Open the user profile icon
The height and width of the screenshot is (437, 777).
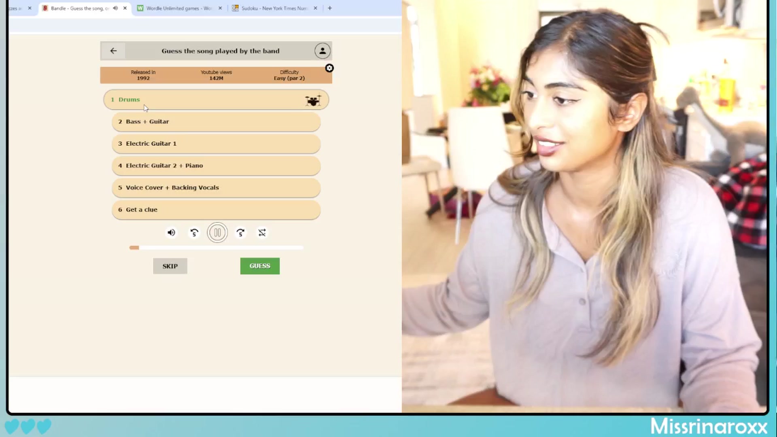[x=323, y=51]
